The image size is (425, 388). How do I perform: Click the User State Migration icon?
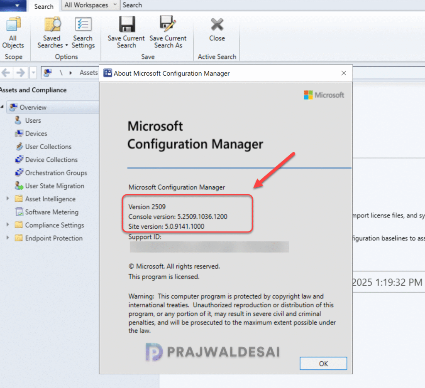click(x=19, y=185)
